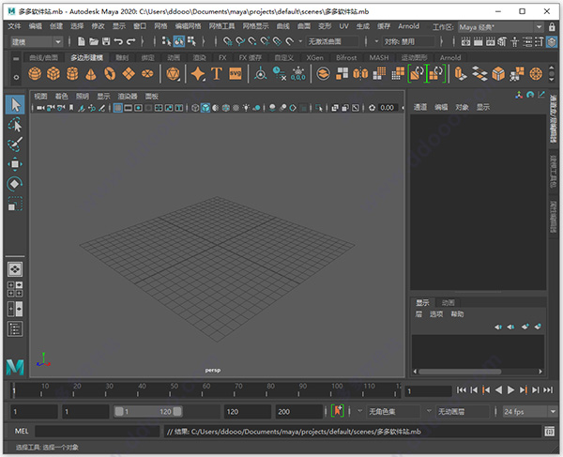
Task: Activate the Rotate tool
Action: tap(15, 185)
